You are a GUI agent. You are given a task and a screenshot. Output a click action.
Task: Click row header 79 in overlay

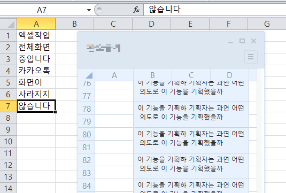click(x=87, y=121)
